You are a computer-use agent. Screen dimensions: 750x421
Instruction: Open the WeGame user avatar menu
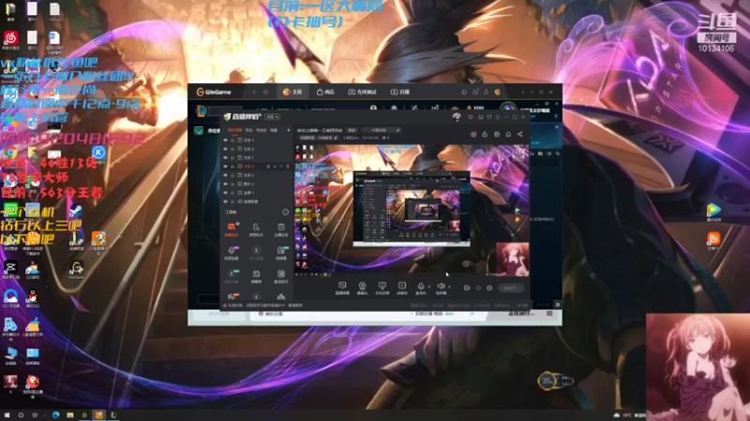click(498, 92)
